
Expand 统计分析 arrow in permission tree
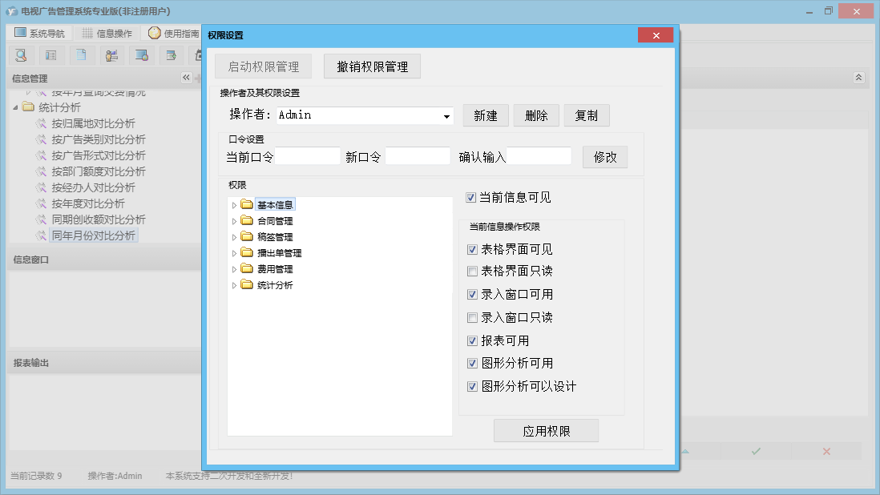pos(234,285)
